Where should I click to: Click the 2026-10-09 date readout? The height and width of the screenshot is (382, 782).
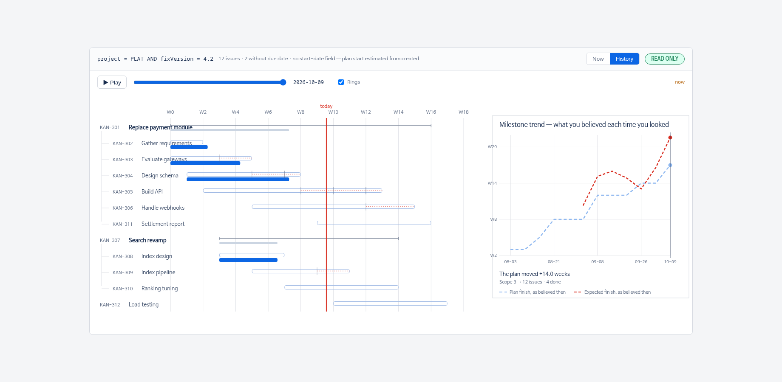[x=309, y=82]
